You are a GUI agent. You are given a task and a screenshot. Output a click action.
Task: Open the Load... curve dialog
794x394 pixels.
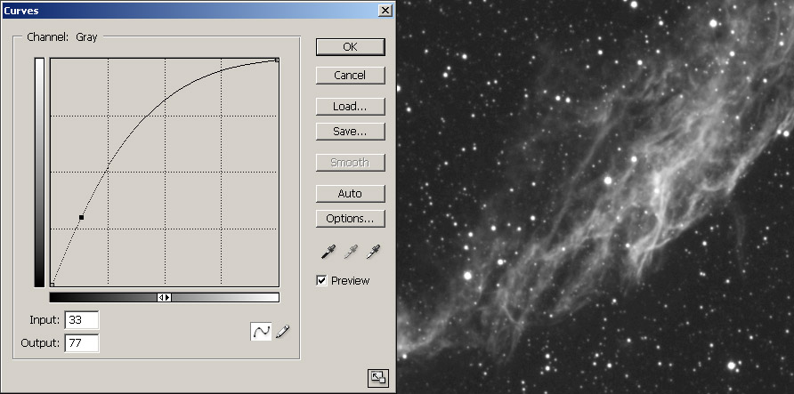point(350,107)
